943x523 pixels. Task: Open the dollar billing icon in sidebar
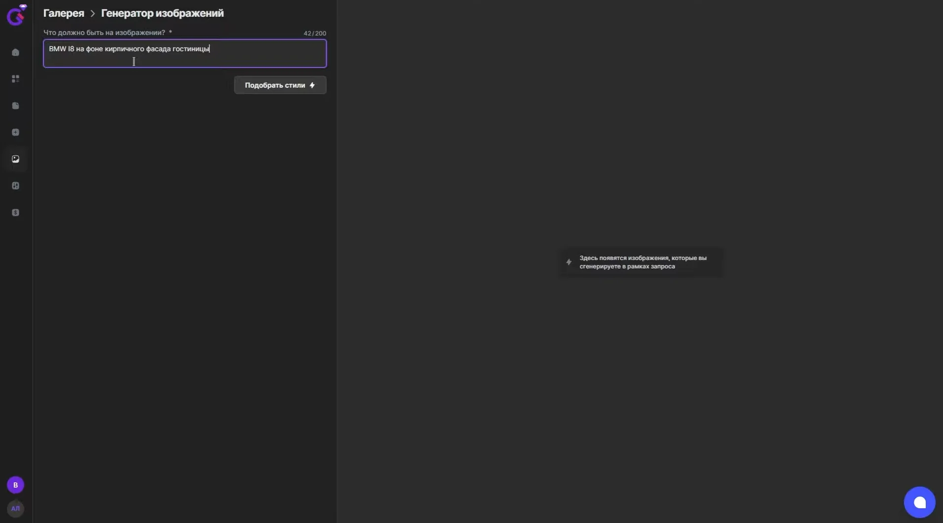click(15, 213)
